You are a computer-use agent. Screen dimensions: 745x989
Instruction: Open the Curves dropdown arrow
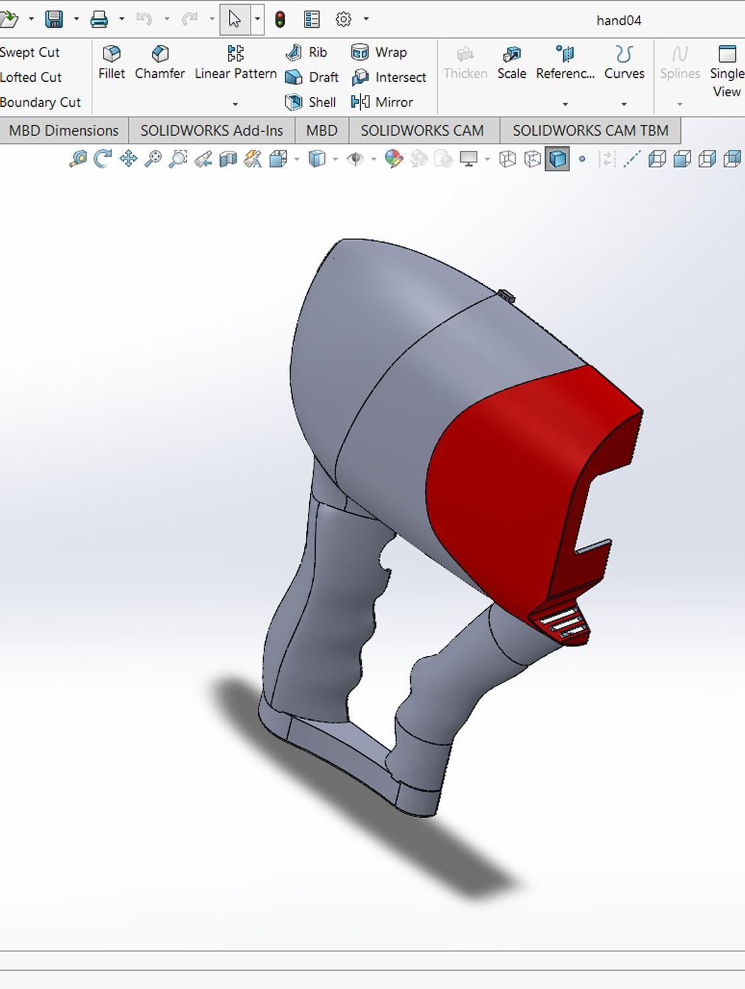624,104
